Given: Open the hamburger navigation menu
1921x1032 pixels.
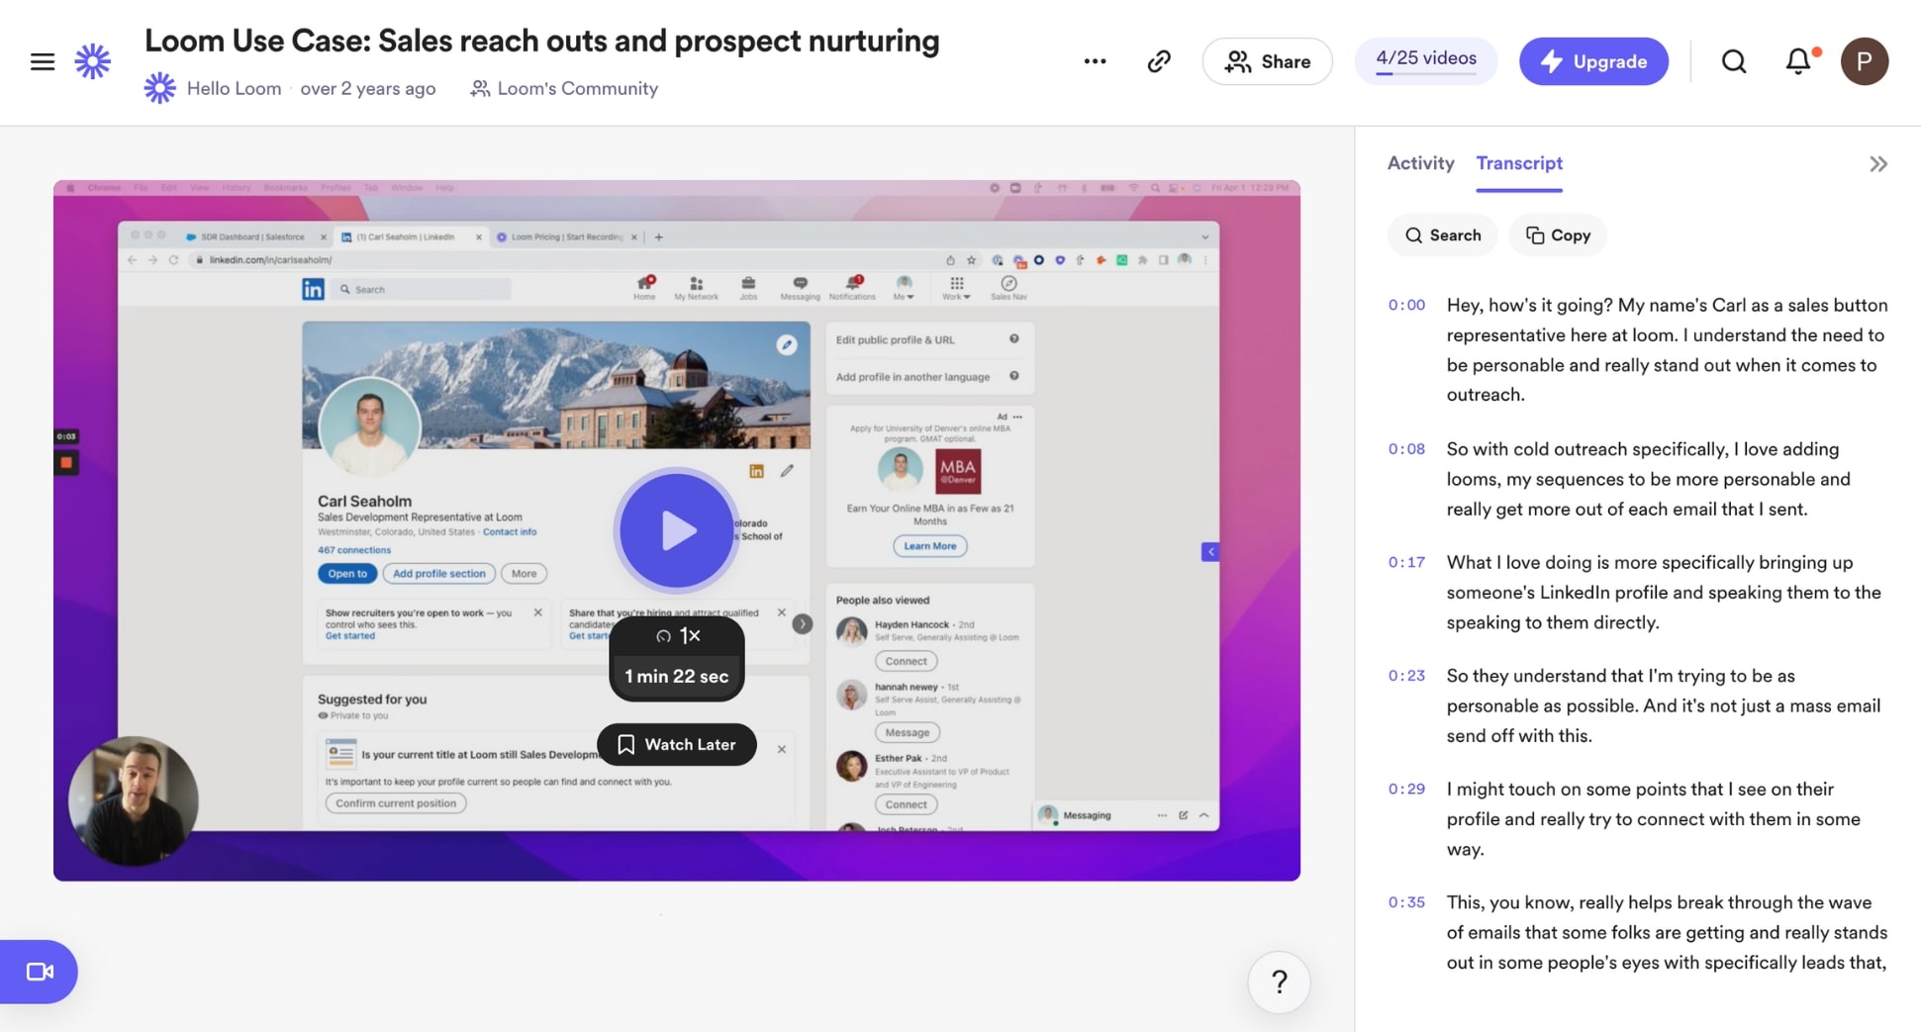Looking at the screenshot, I should (x=43, y=61).
